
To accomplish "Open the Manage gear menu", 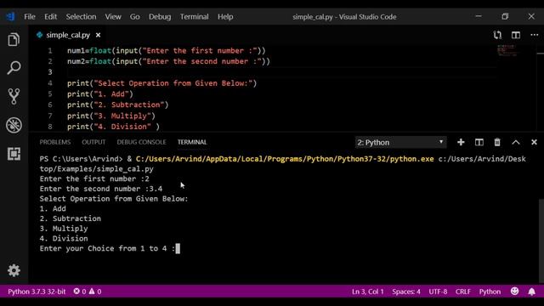I will [14, 270].
